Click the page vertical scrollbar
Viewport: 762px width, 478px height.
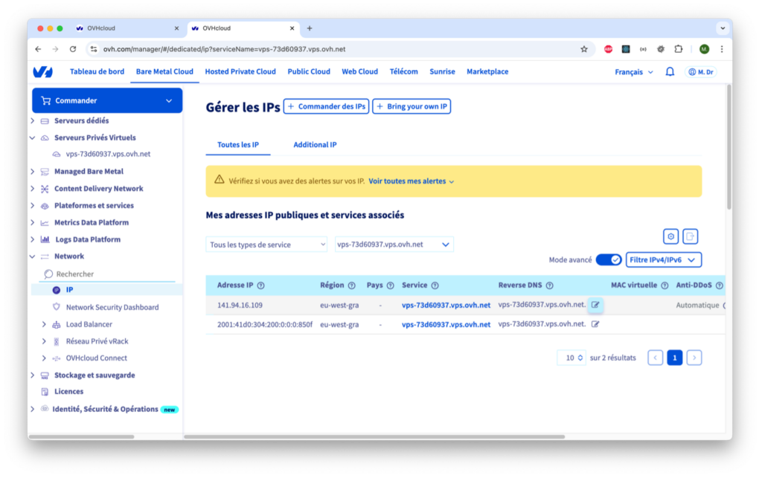click(x=729, y=147)
